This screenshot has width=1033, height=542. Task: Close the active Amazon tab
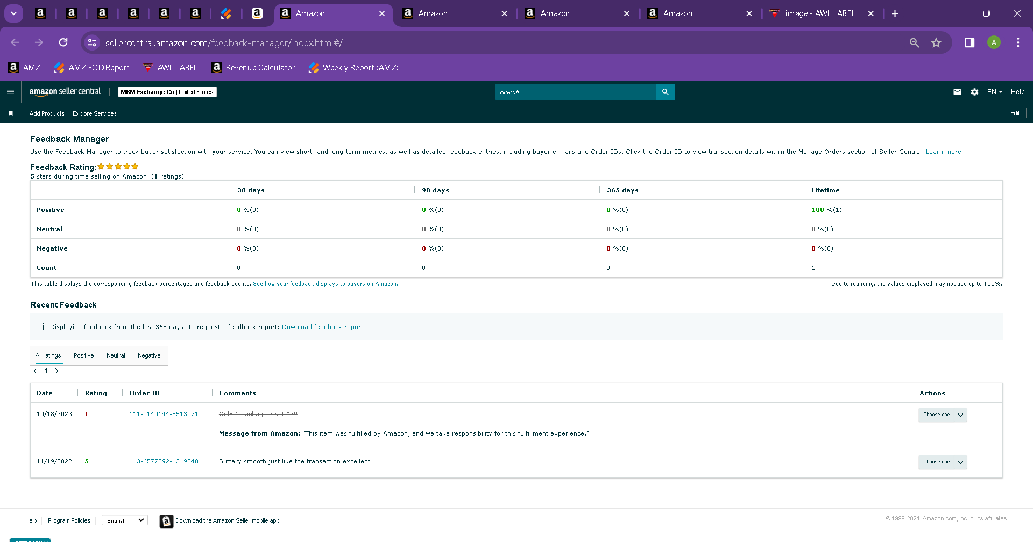tap(382, 13)
